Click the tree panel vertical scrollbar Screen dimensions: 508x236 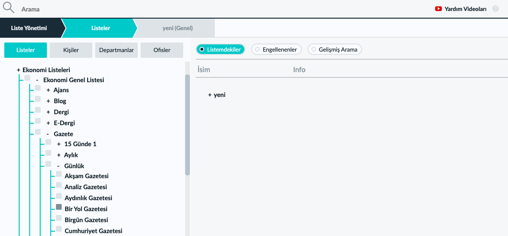(x=187, y=125)
